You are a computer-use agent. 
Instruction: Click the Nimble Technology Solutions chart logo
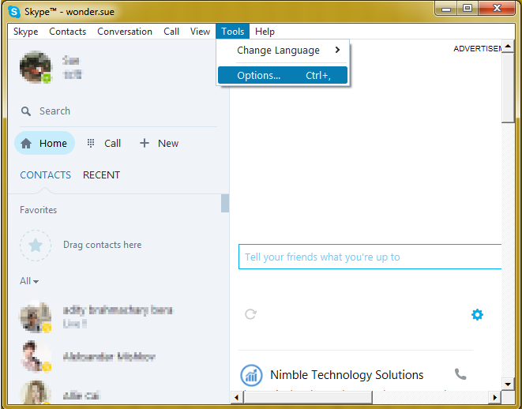[x=251, y=375]
